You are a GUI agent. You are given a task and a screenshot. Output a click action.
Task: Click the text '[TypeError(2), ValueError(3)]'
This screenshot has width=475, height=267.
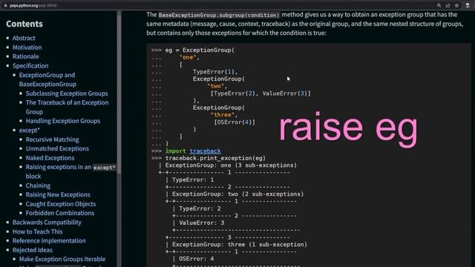(x=261, y=93)
